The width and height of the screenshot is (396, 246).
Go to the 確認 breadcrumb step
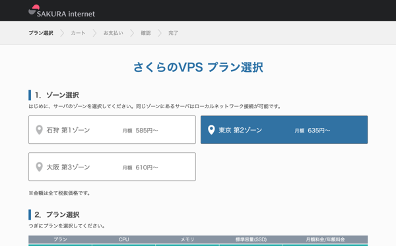146,33
